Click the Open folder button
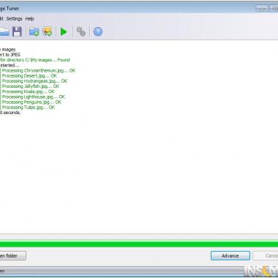The image size is (278, 278). point(12,256)
